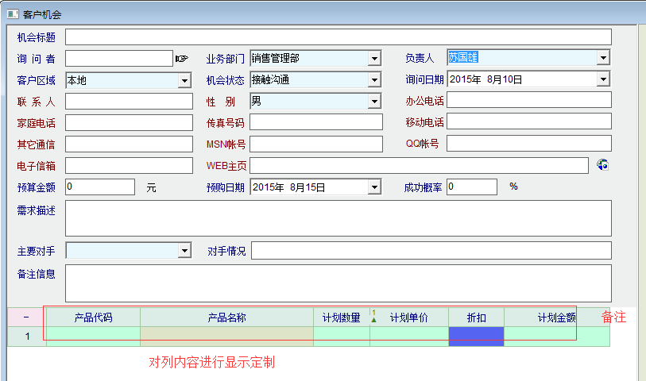Click the 产品代码 column header
646x381 pixels.
(x=93, y=317)
